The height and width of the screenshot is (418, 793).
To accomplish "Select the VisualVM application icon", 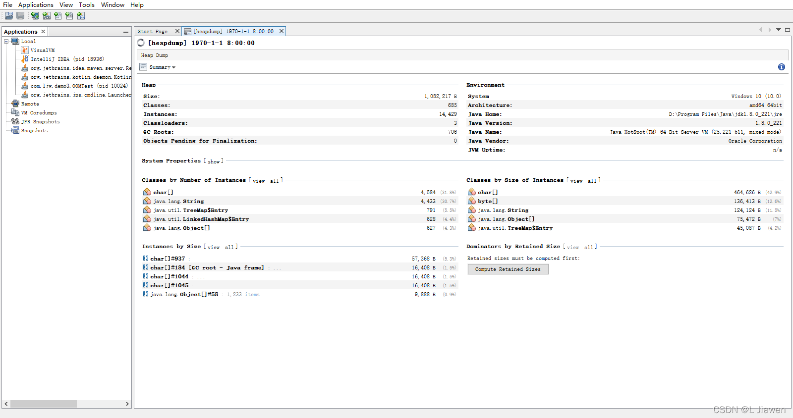I will pos(25,50).
